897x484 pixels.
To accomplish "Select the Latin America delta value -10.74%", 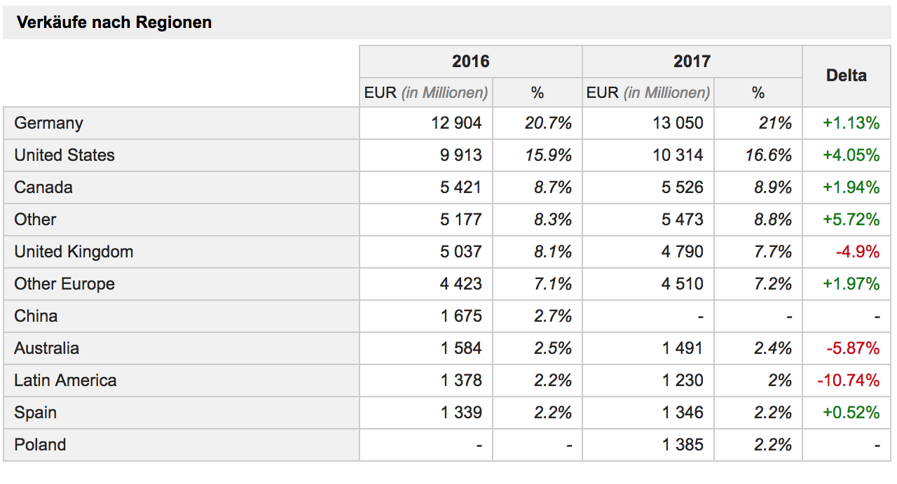I will (x=848, y=380).
